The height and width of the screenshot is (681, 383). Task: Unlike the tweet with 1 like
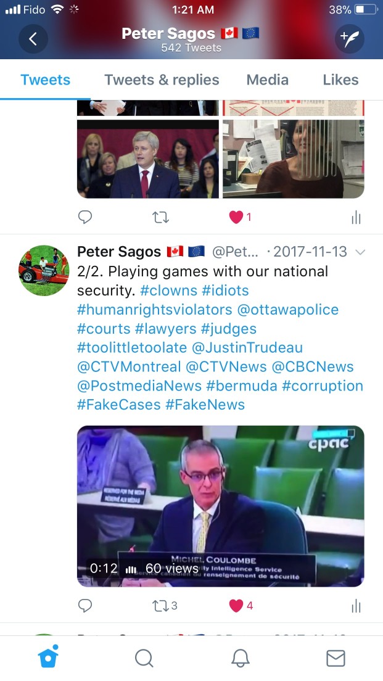click(240, 217)
